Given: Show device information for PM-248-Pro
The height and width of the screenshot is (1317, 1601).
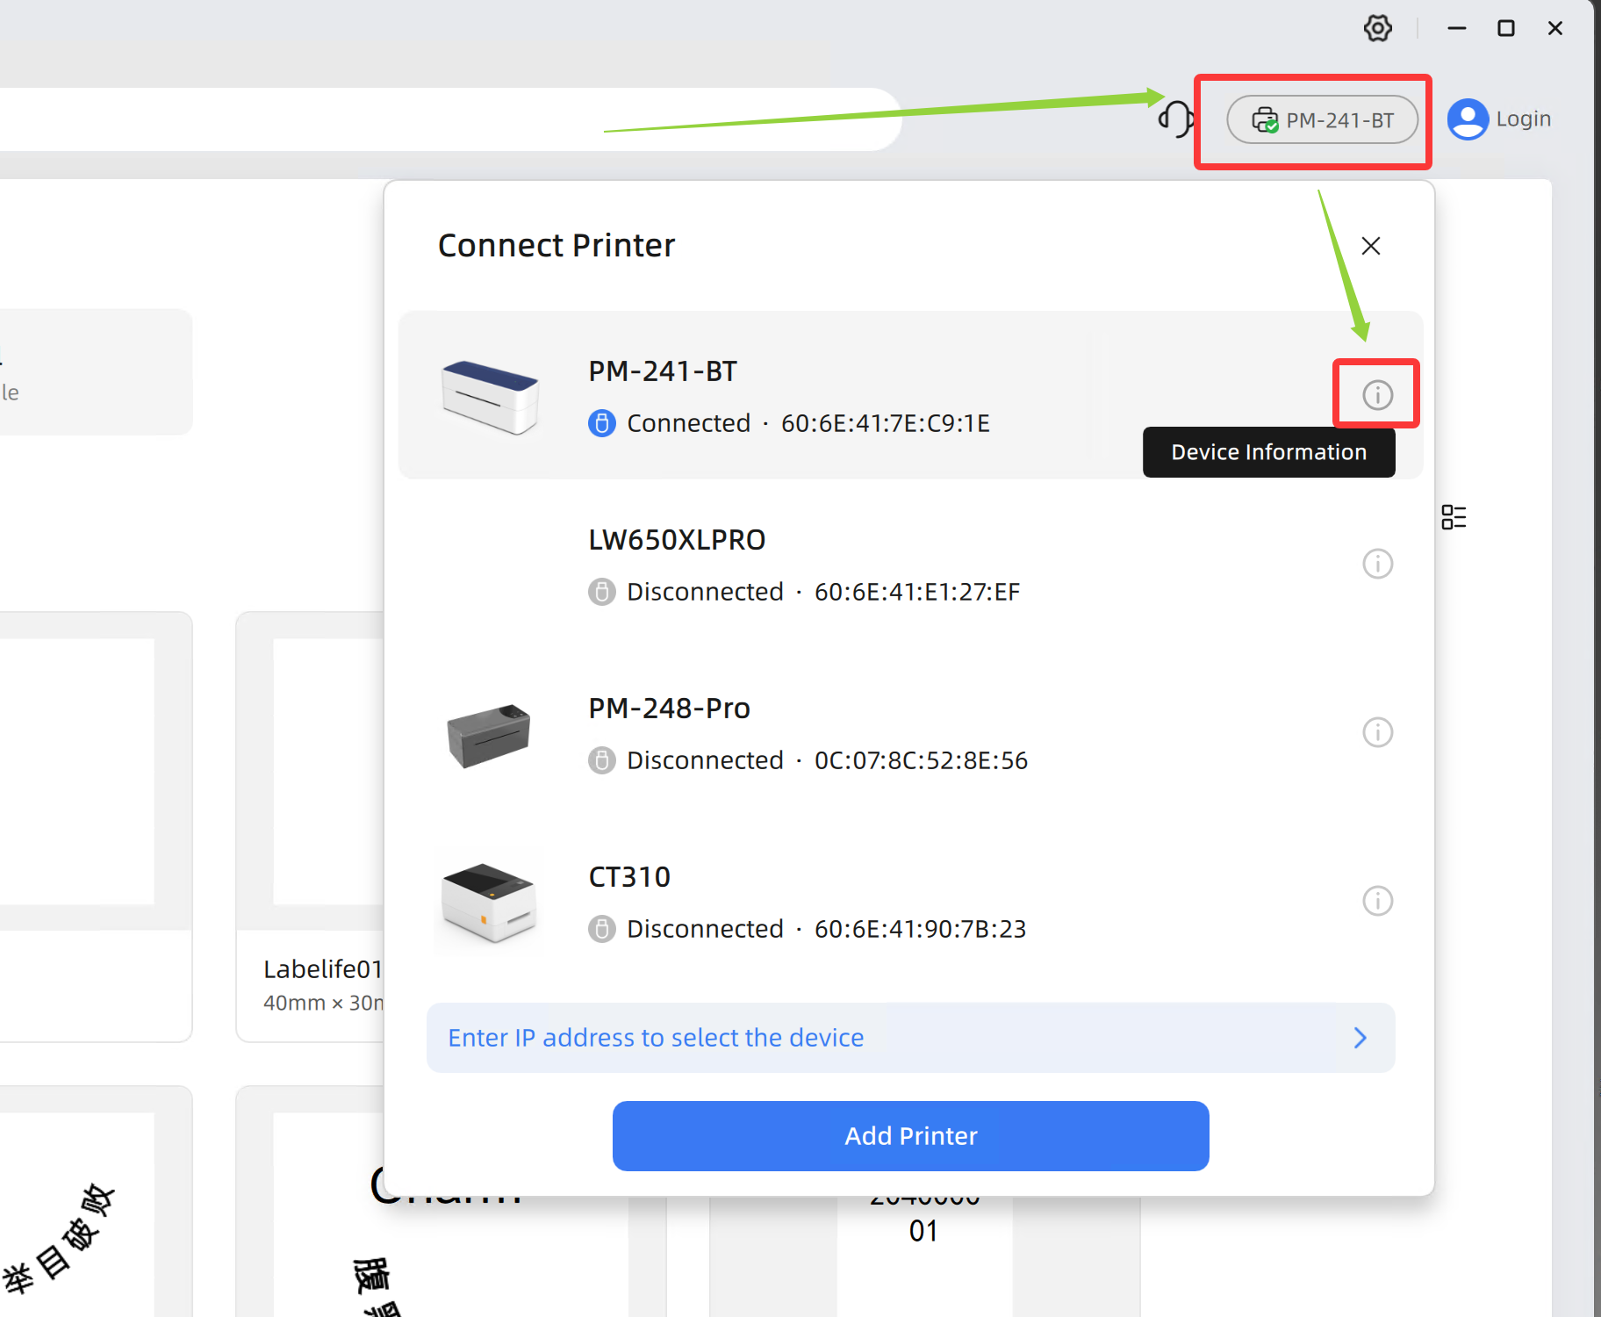Looking at the screenshot, I should click(1377, 732).
